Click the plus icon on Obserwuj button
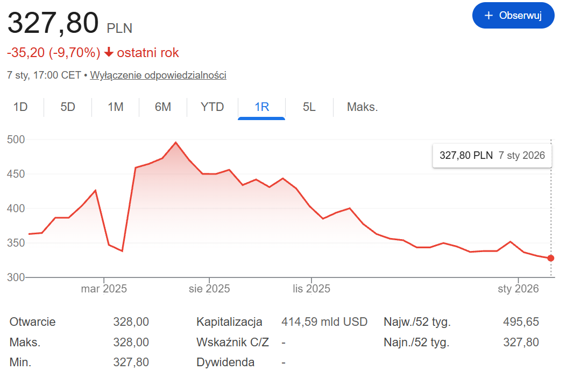This screenshot has height=384, width=588. coord(488,16)
